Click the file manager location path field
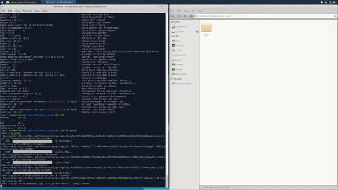The width and height of the screenshot is (338, 190). (266, 16)
